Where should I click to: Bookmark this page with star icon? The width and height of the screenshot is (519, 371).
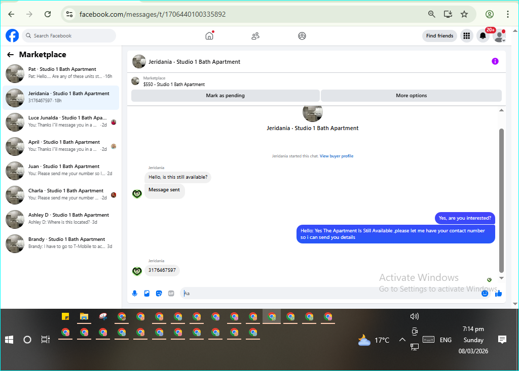(x=464, y=14)
